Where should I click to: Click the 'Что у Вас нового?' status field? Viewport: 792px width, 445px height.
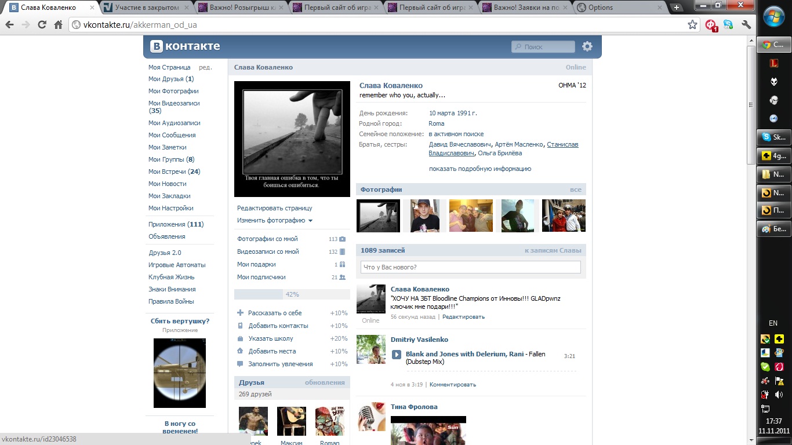(x=470, y=267)
